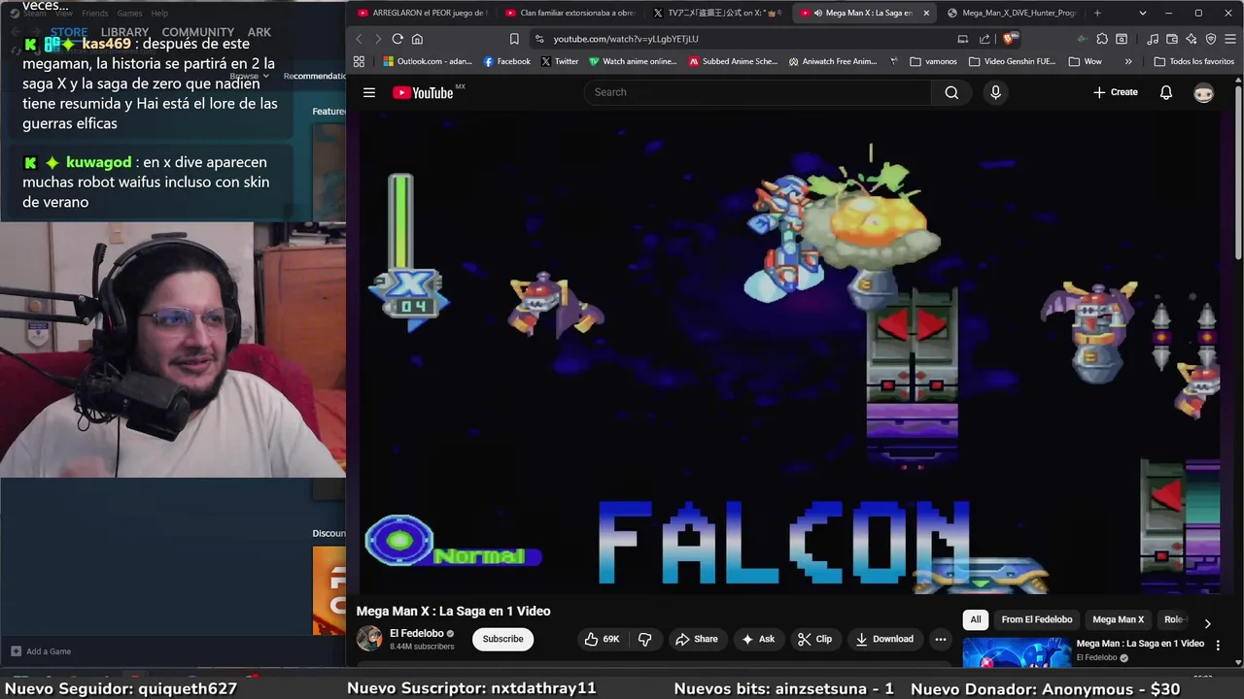Open the browser extensions puzzle icon
1244x699 pixels.
(1102, 39)
